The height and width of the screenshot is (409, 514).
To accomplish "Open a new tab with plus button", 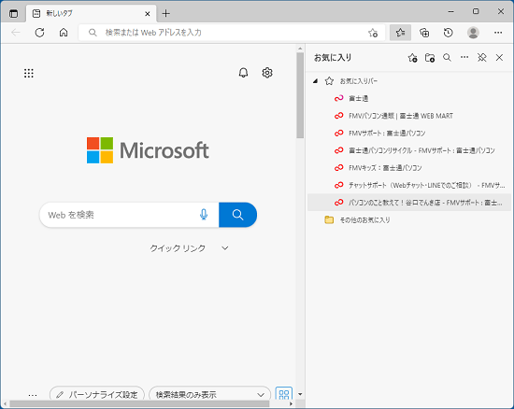I will pos(165,13).
